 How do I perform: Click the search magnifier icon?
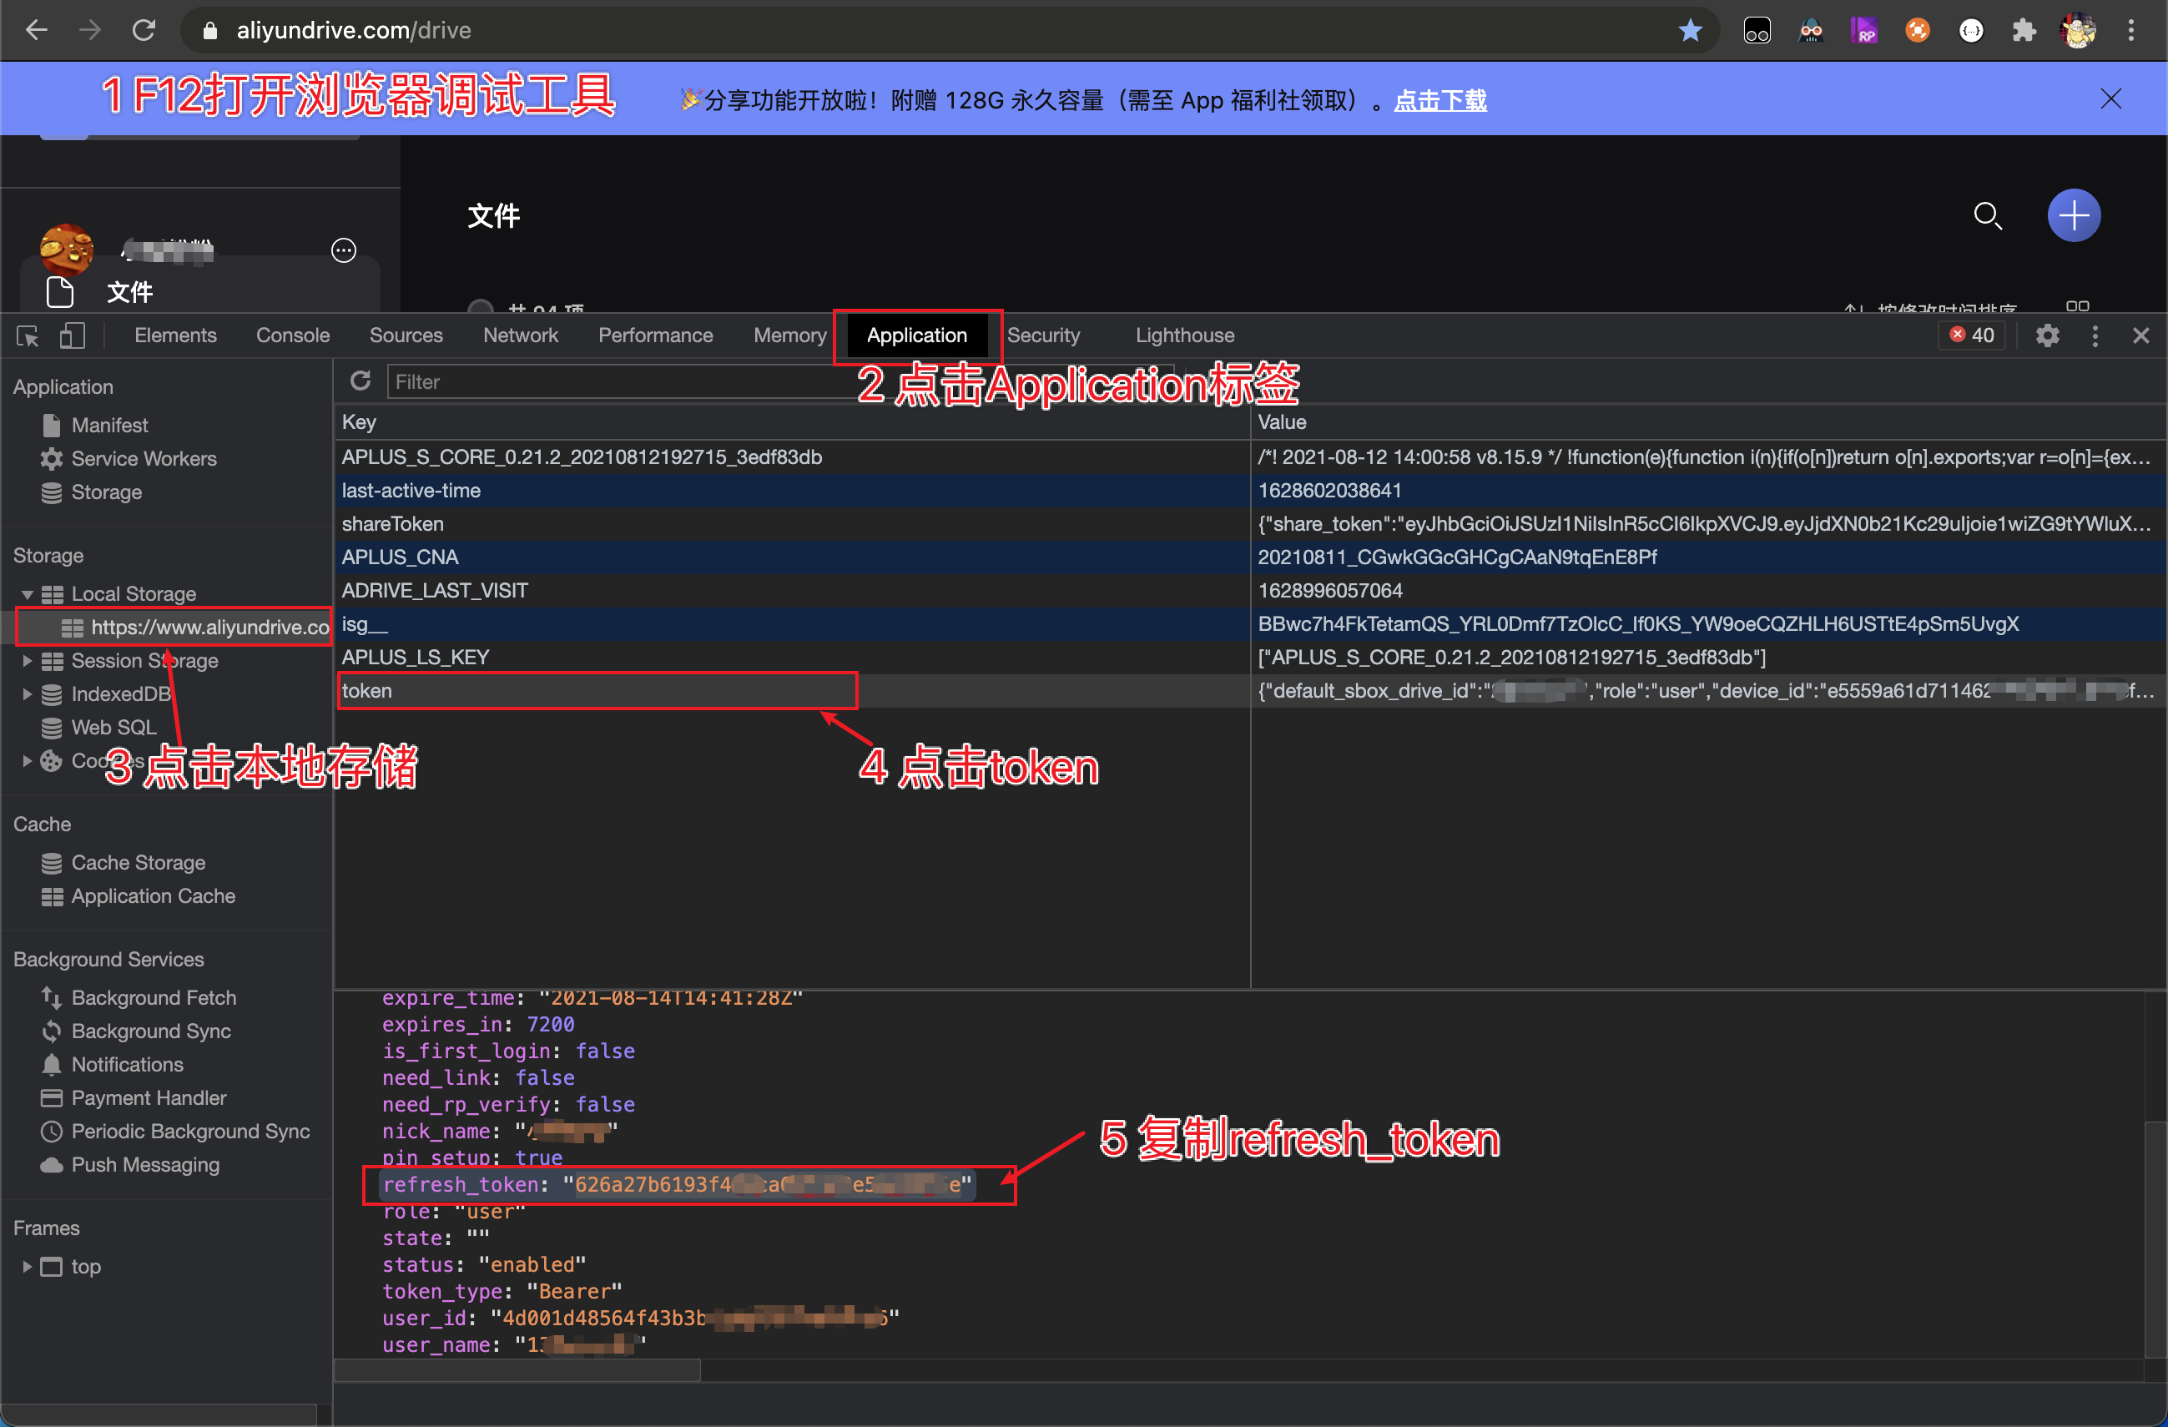(1987, 216)
